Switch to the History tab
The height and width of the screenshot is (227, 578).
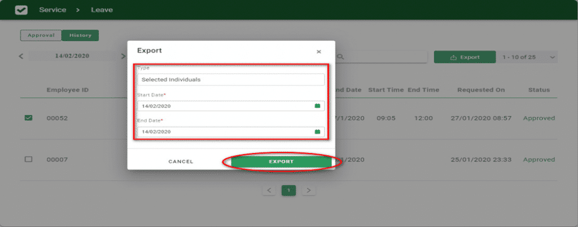click(80, 35)
